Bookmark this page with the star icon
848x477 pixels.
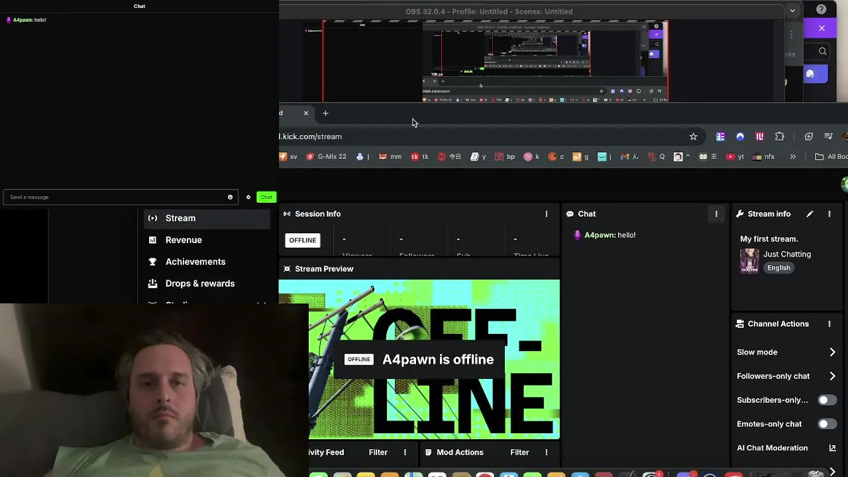click(694, 136)
